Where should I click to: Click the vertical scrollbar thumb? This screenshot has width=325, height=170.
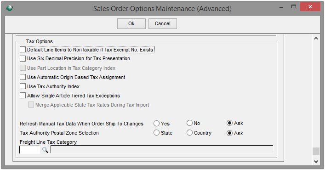coord(316,151)
